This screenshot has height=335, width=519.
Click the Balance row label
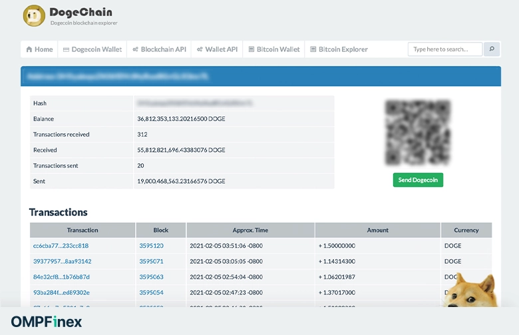pos(43,119)
